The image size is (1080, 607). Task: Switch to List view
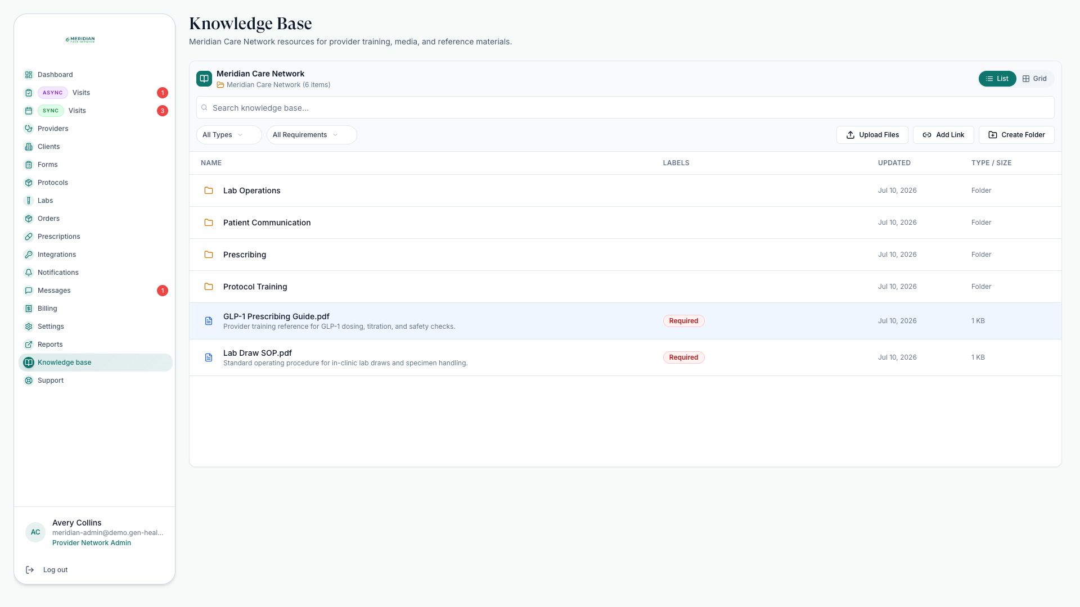[x=997, y=79]
